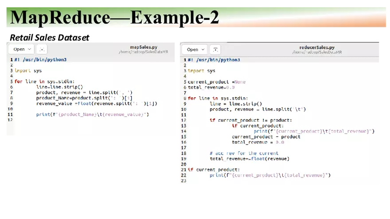This screenshot has height=219, width=390.
Task: Click the shebang line in reducerSales.py
Action: 214,60
